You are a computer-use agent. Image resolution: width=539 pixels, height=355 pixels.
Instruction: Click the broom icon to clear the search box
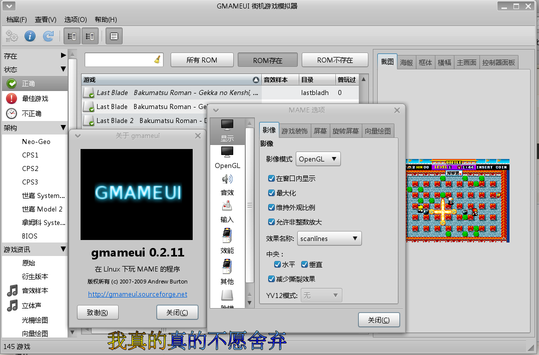[157, 59]
